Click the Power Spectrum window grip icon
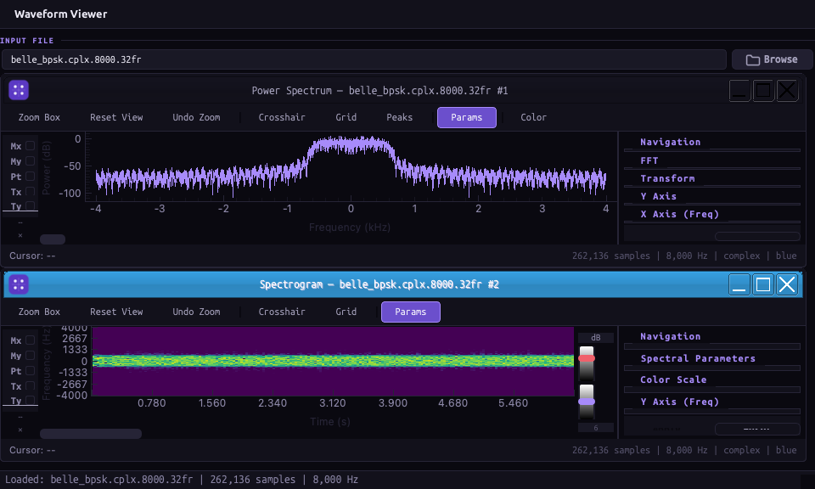 point(19,91)
